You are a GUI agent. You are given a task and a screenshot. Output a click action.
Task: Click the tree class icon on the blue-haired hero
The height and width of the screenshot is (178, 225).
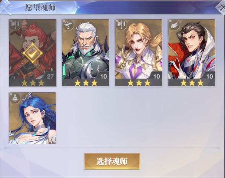[15, 98]
